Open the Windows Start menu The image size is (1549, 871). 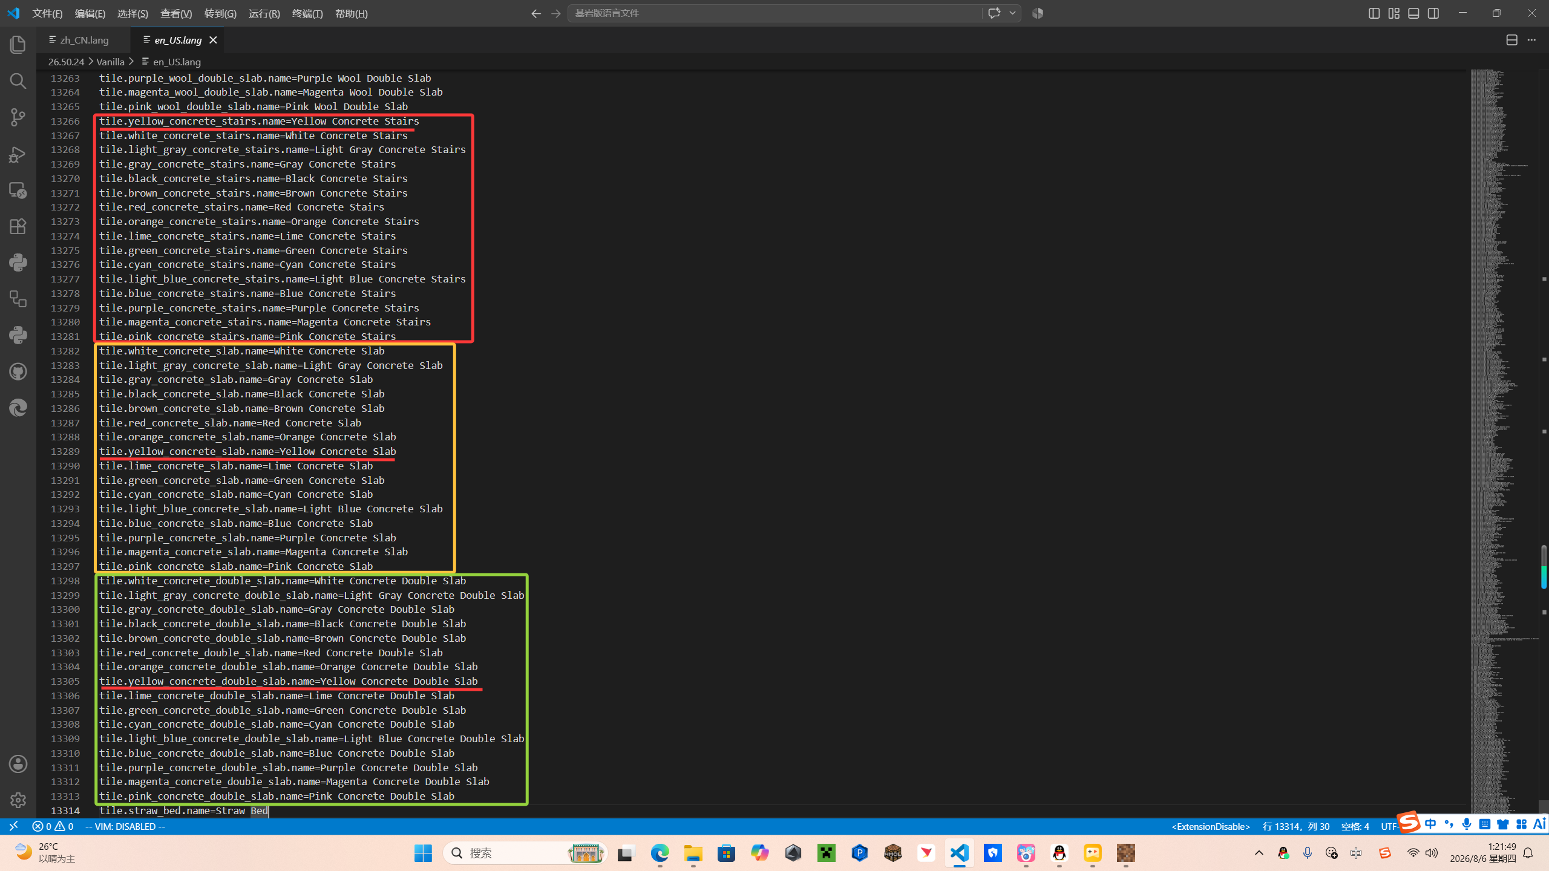(x=423, y=853)
